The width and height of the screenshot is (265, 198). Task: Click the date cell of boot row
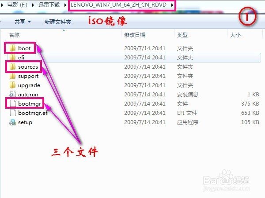[x=145, y=48]
